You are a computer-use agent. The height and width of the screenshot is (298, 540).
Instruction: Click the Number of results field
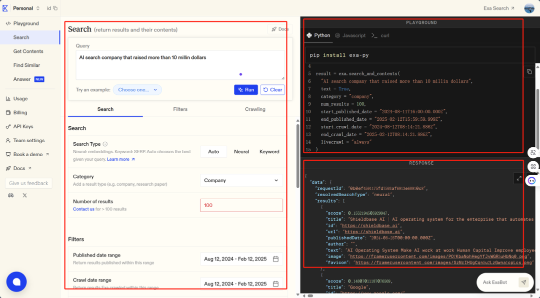(241, 205)
